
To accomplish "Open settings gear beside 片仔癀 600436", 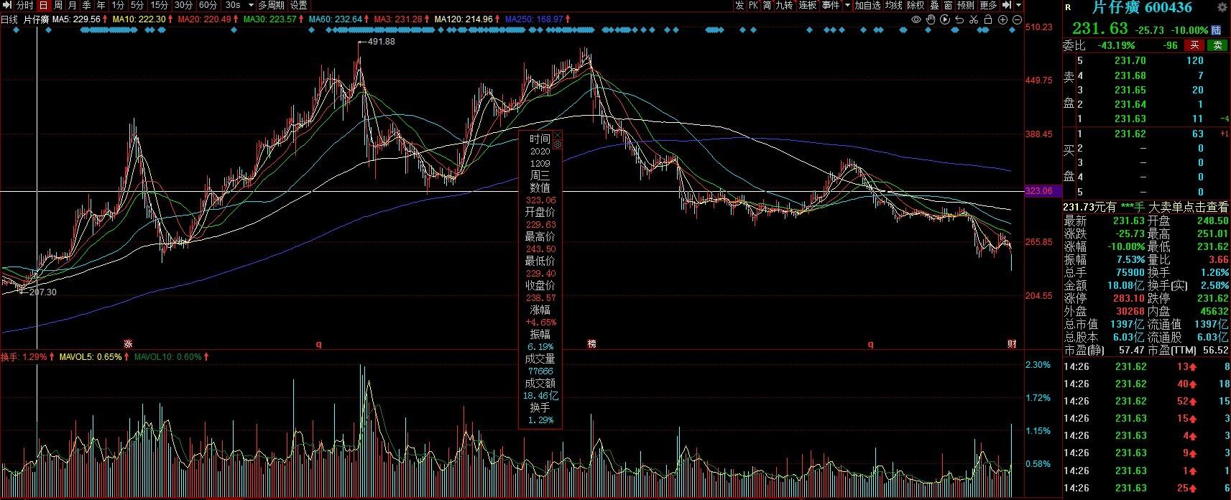I will 1222,8.
